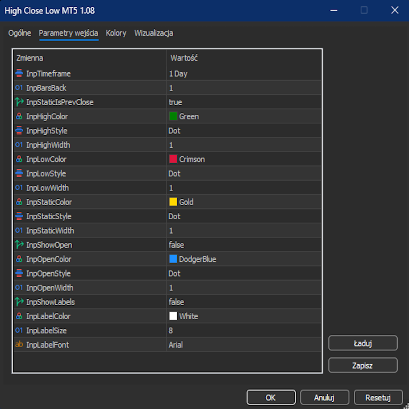Pick the Crimson swatch for InpLowColor
The height and width of the screenshot is (409, 409).
coord(173,159)
